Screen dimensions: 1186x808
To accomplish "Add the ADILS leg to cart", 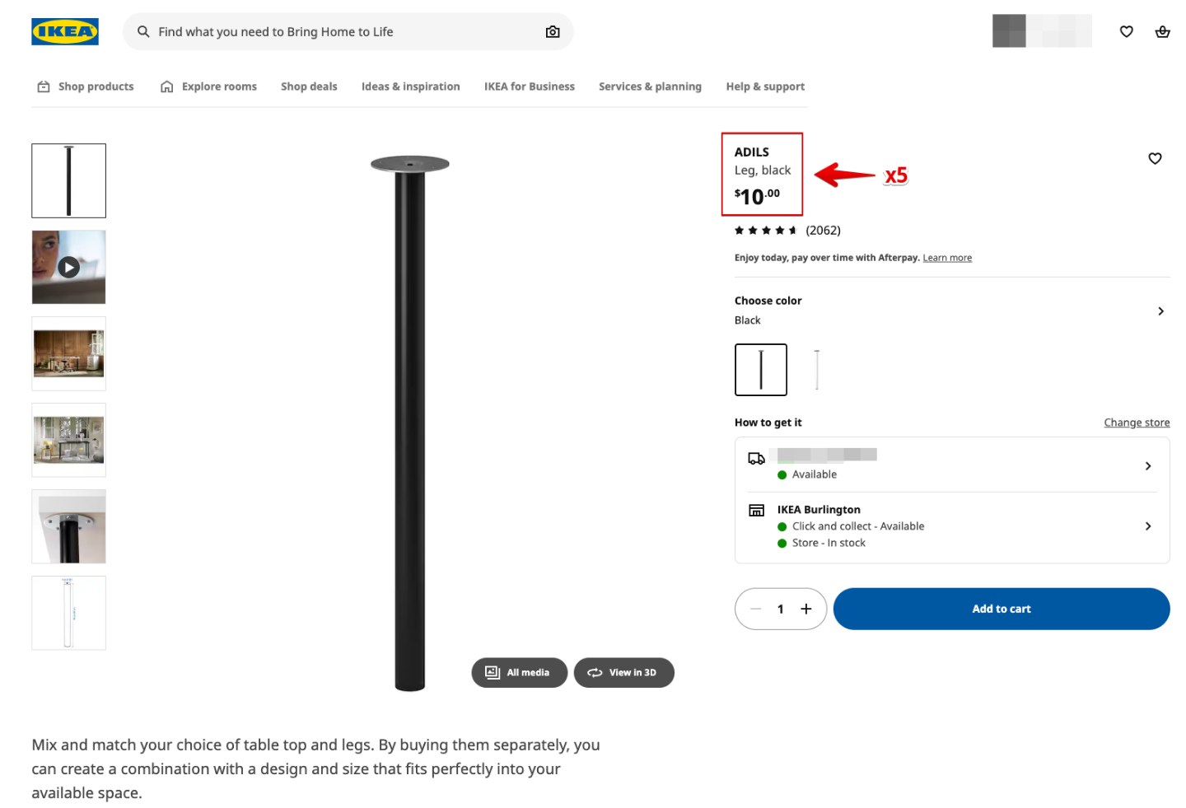I will (x=1001, y=609).
